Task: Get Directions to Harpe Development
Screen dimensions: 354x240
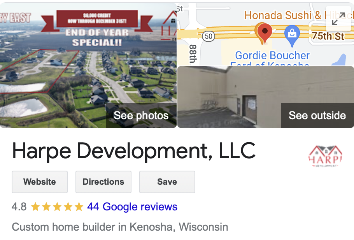Action: [x=103, y=182]
